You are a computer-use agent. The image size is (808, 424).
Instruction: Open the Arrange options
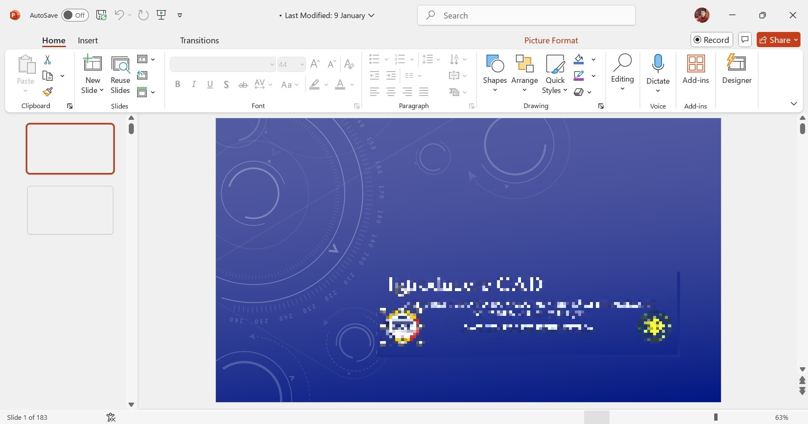click(524, 74)
